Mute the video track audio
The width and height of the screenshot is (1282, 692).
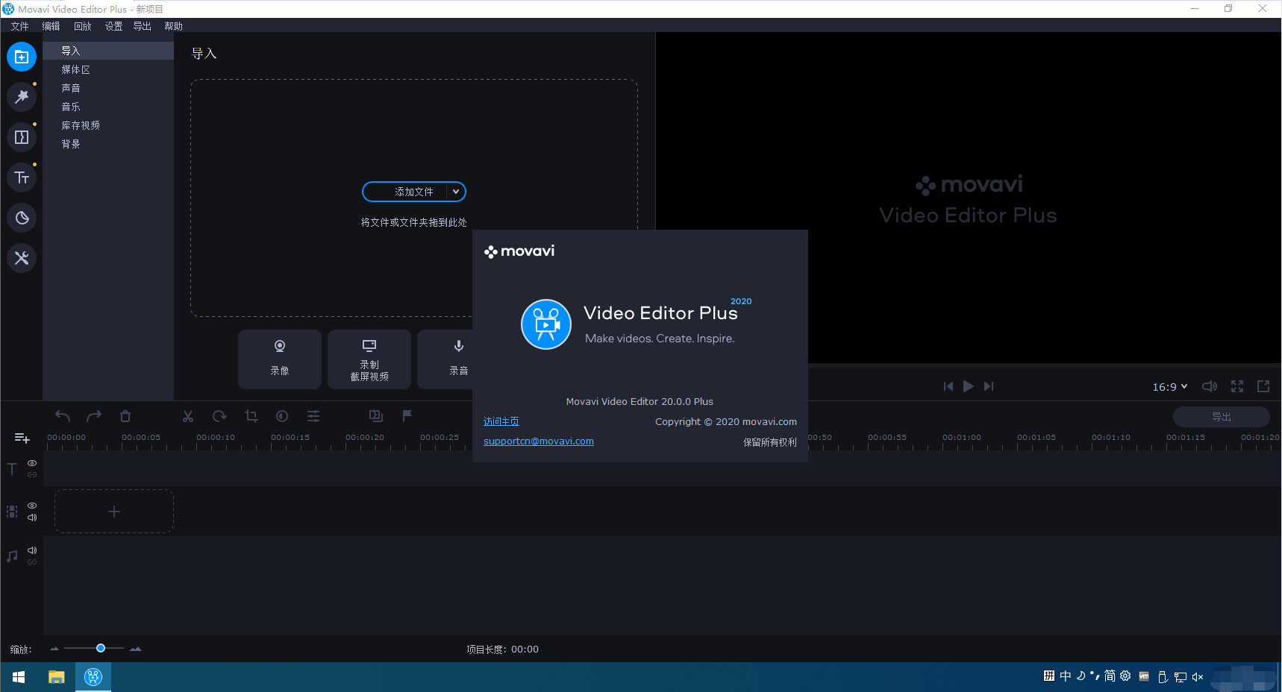click(x=32, y=518)
